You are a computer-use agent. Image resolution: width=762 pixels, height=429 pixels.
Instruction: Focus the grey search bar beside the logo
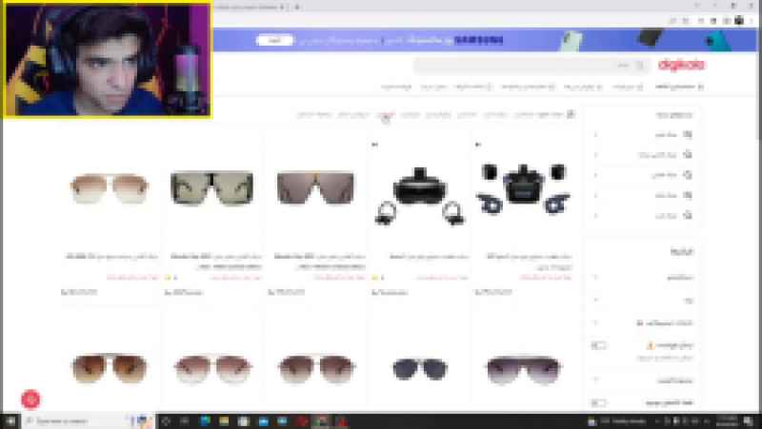click(x=531, y=66)
